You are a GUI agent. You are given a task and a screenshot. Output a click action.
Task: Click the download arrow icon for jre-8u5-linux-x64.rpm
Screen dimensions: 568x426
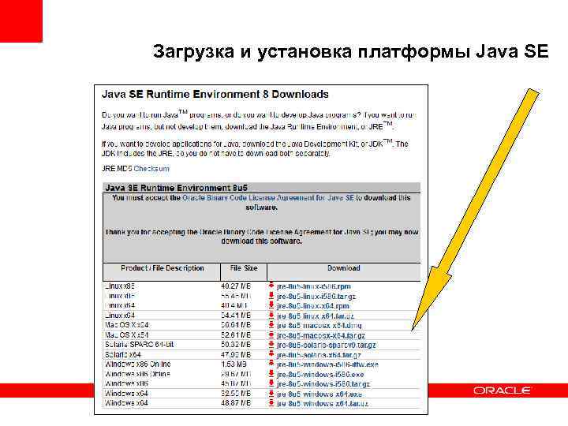[x=271, y=305]
